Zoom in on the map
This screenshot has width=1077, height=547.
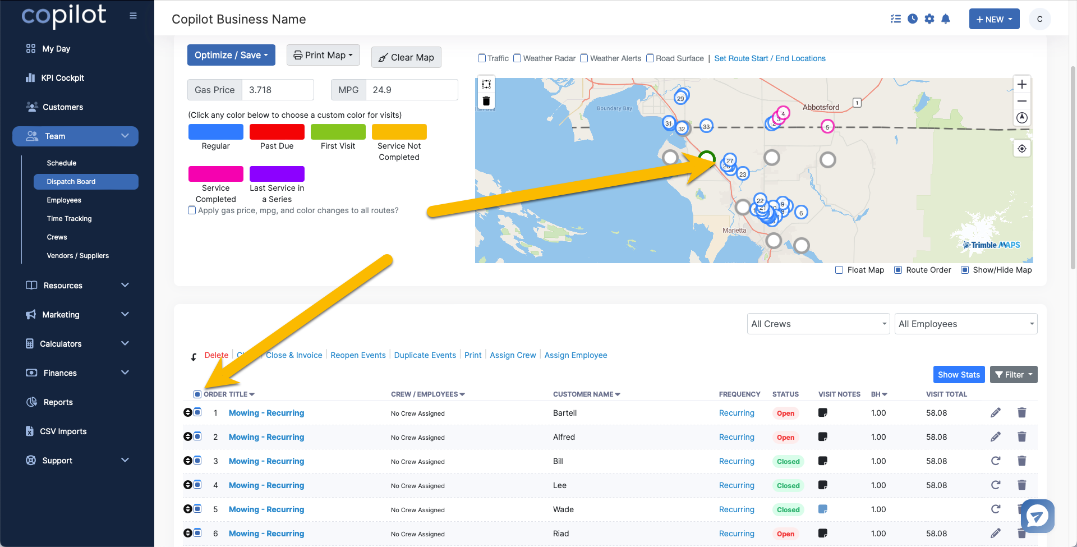[x=1022, y=84]
